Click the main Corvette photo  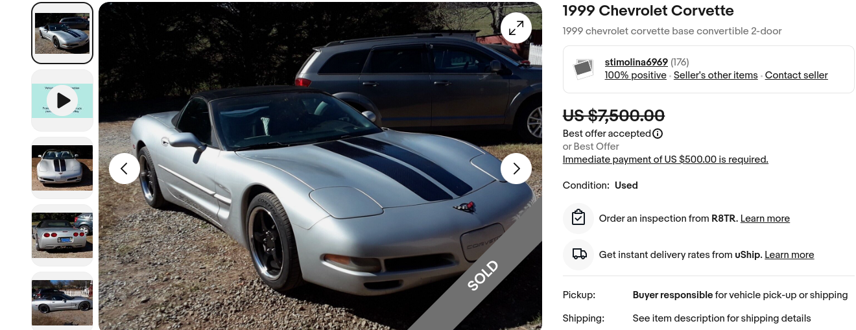pos(320,166)
